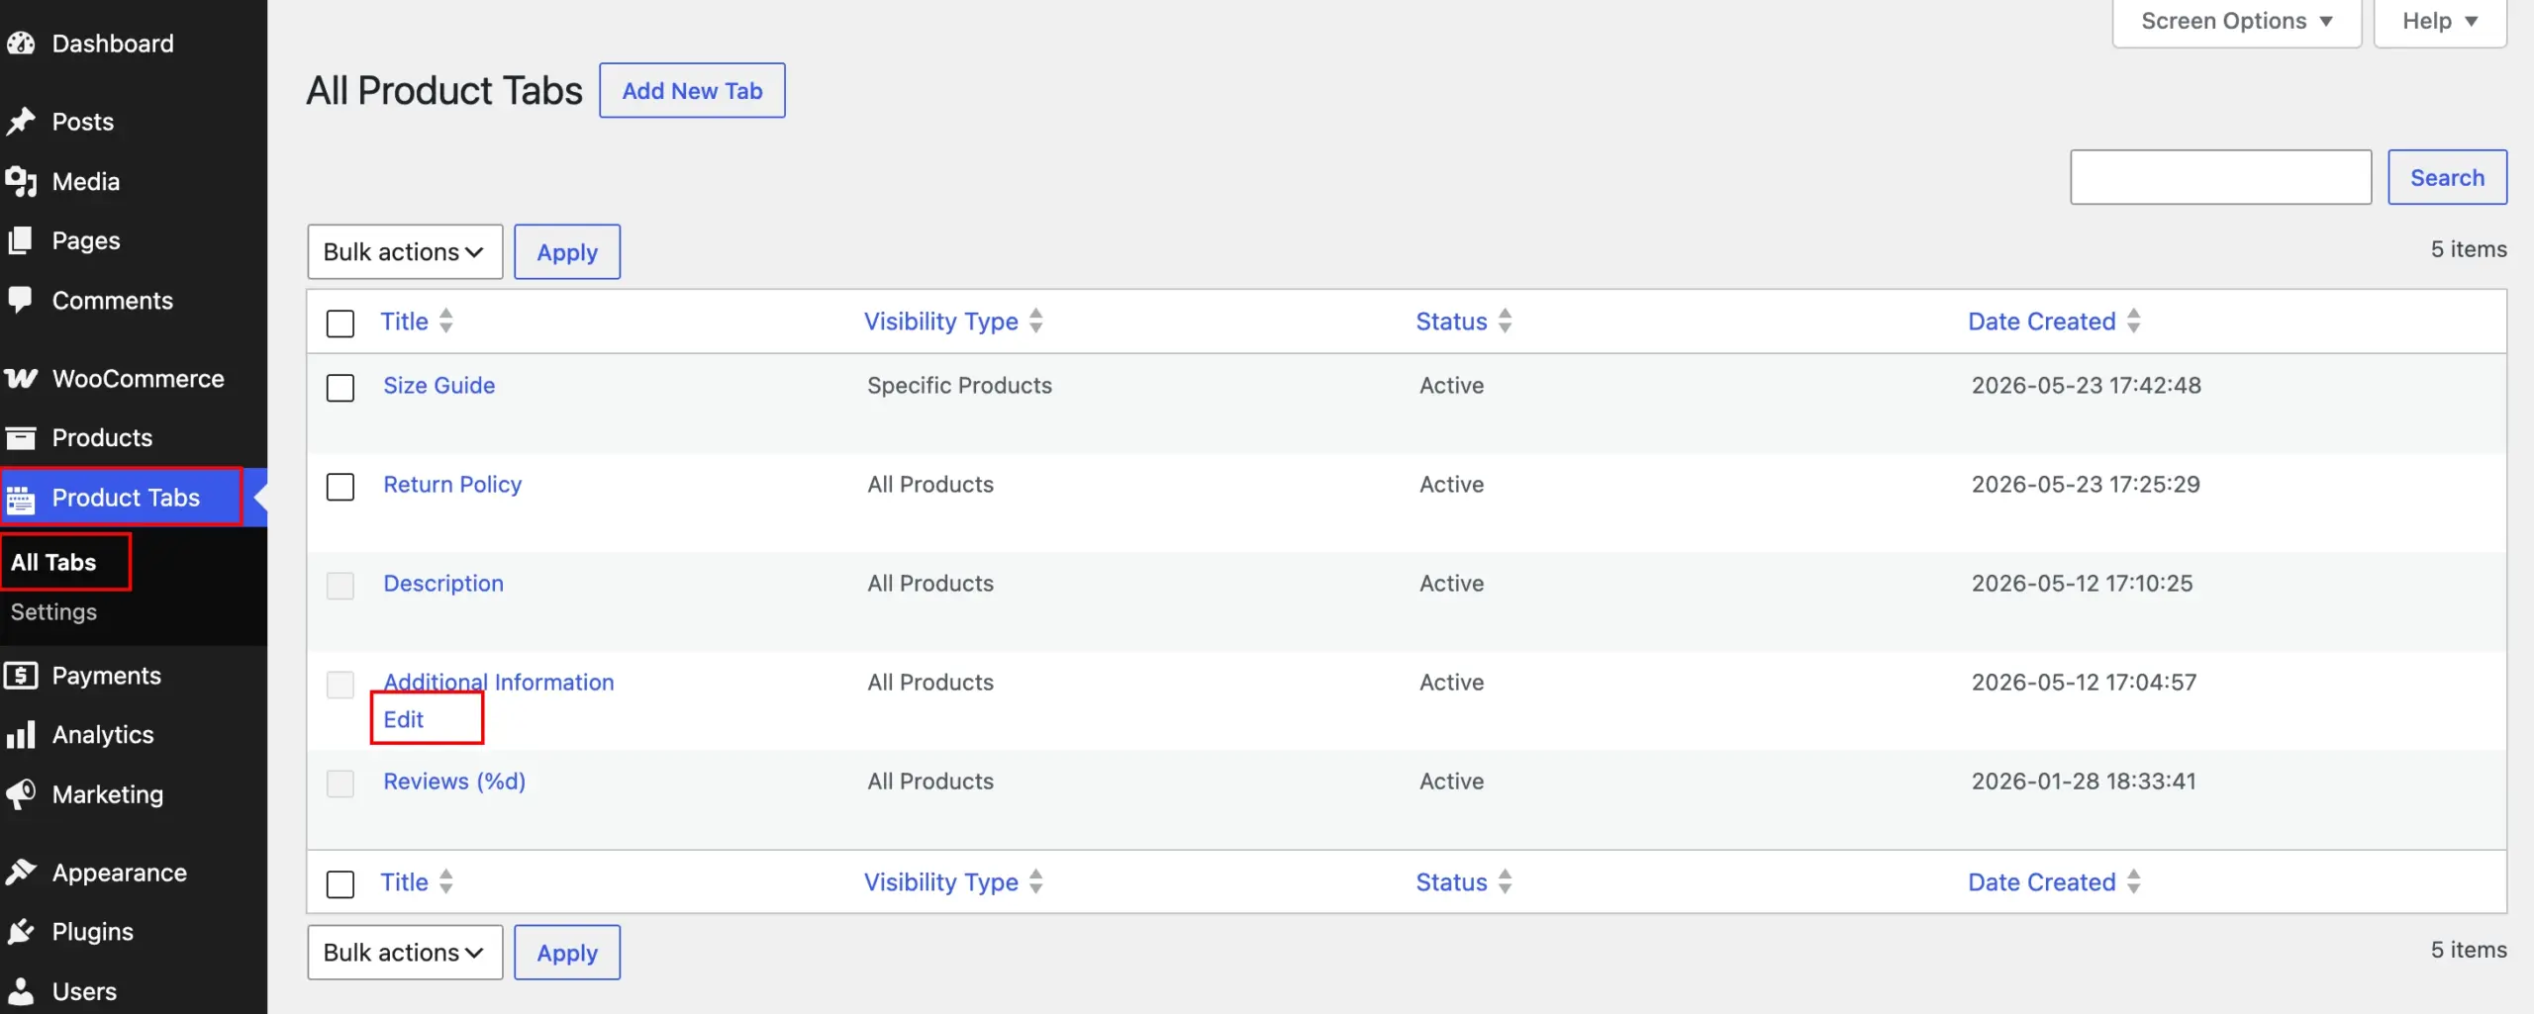Click the Users person icon
Viewport: 2534px width, 1014px height.
21,991
